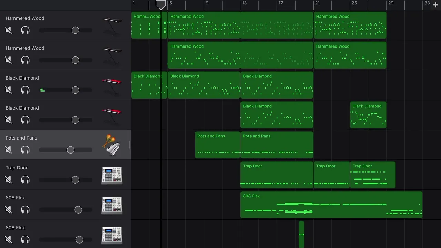Screen dimensions: 441x248
Task: Select the Pots and Pans track header
Action: click(x=65, y=145)
